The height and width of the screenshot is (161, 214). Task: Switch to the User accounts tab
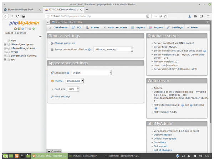tap(115, 27)
